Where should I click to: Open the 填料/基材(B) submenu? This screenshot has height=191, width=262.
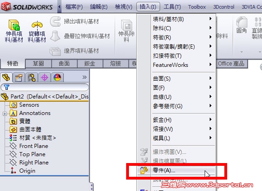[x=183, y=19]
